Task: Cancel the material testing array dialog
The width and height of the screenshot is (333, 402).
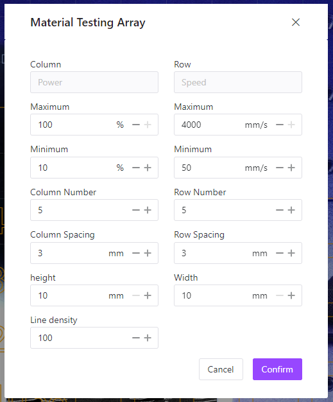Action: click(221, 369)
